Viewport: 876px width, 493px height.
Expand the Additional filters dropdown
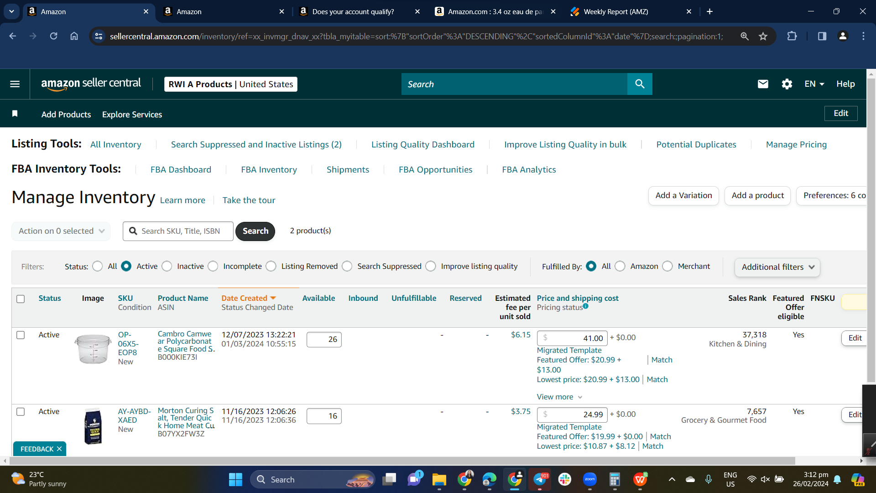(777, 267)
